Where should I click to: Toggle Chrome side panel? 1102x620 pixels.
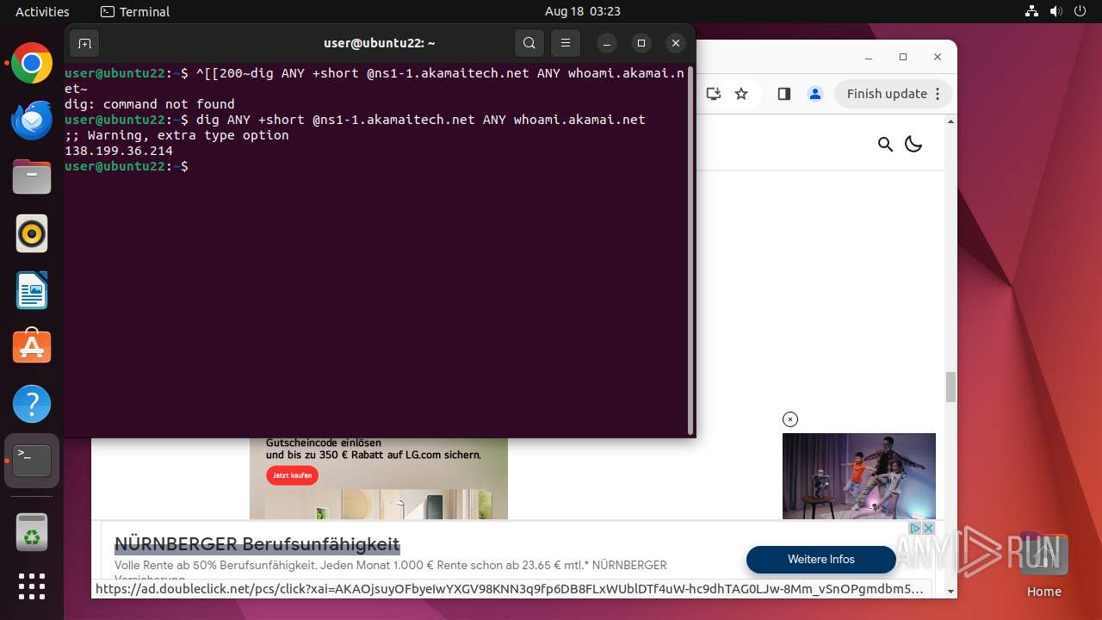783,94
